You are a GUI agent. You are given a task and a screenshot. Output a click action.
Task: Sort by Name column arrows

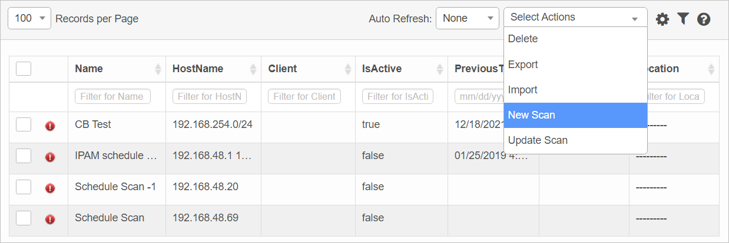(x=158, y=69)
